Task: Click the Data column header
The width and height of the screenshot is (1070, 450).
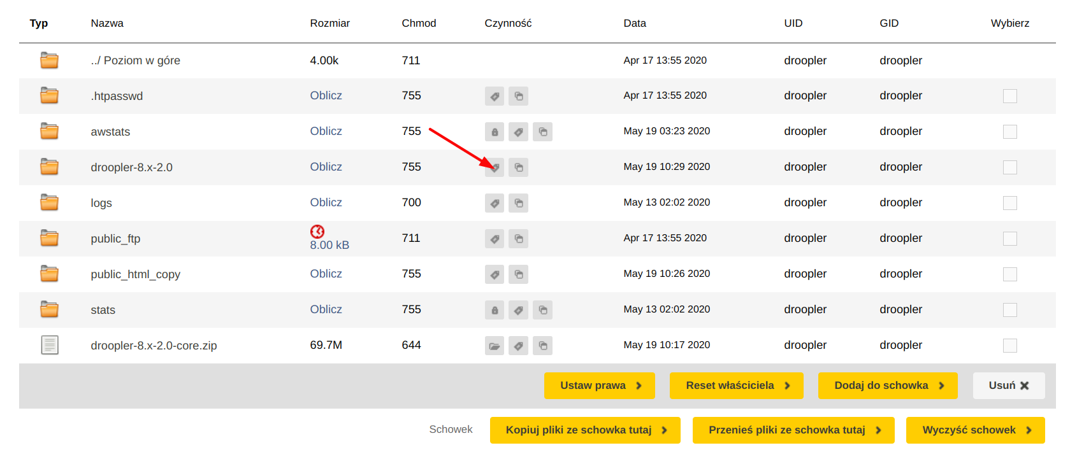Action: coord(635,24)
